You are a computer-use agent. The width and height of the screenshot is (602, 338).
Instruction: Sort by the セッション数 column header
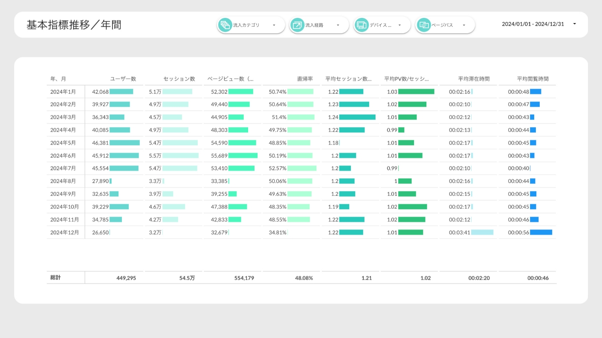point(179,79)
